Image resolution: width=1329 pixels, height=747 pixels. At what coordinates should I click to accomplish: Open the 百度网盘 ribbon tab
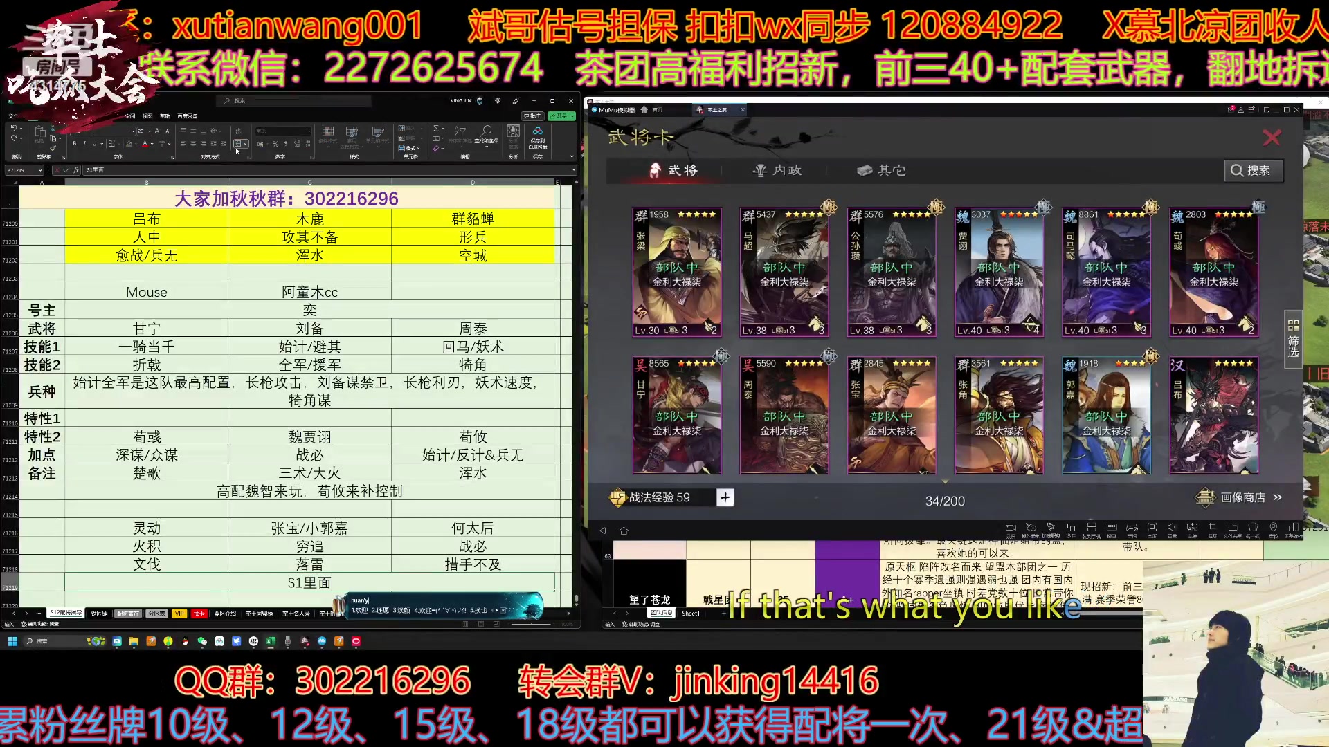click(188, 116)
